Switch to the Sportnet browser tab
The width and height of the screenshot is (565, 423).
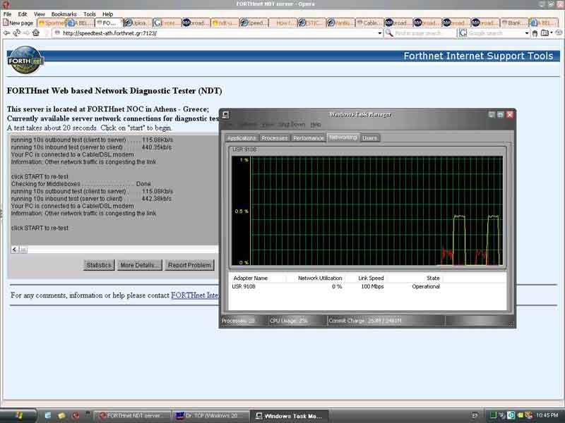[x=52, y=23]
